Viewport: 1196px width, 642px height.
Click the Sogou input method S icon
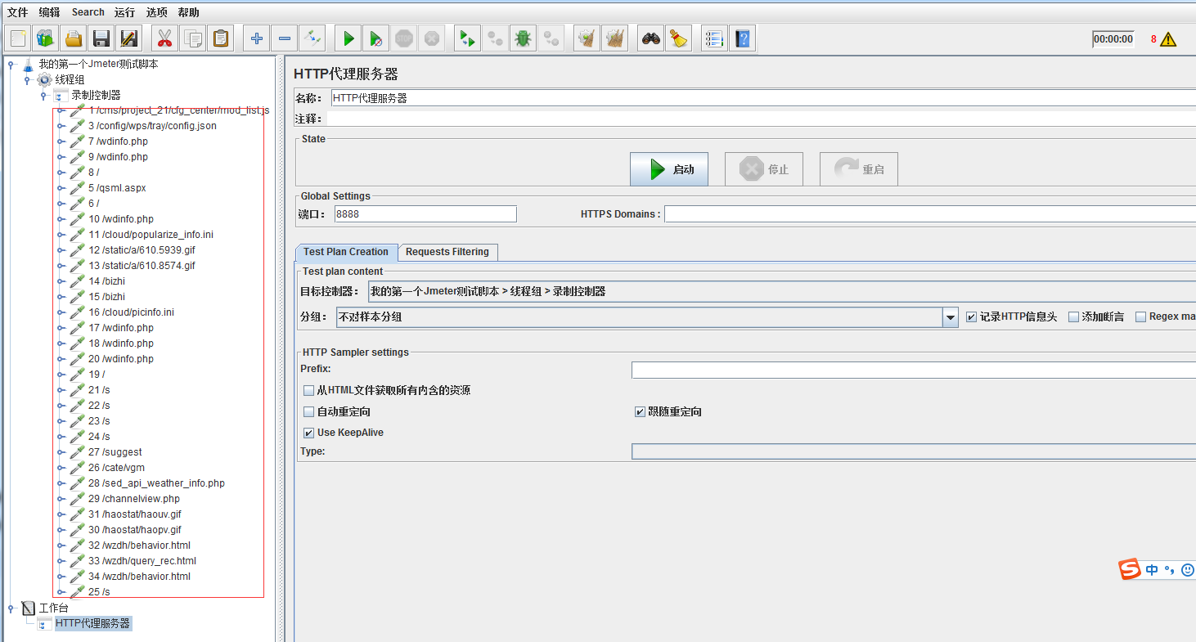pyautogui.click(x=1130, y=569)
